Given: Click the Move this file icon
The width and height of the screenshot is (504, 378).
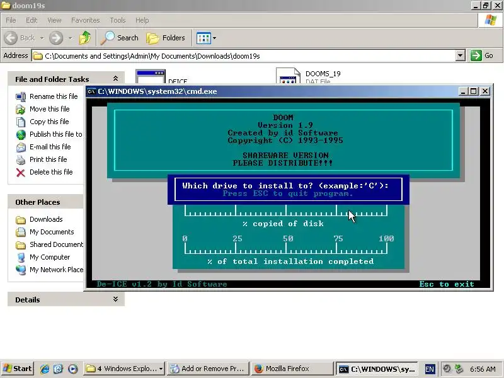Looking at the screenshot, I should tap(21, 109).
